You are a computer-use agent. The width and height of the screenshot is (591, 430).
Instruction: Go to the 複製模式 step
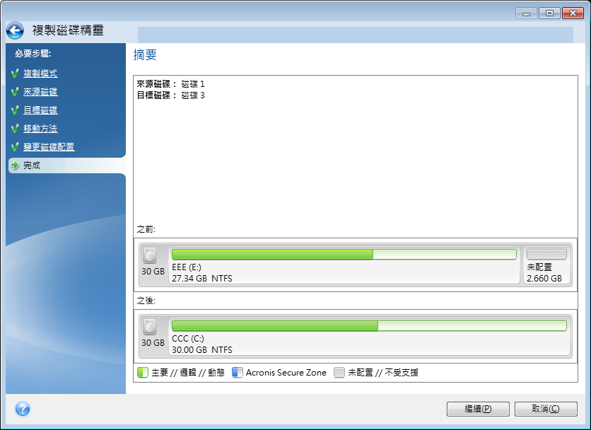[40, 73]
